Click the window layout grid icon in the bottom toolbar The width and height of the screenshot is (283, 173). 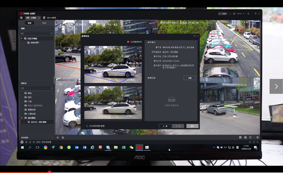tap(240, 137)
